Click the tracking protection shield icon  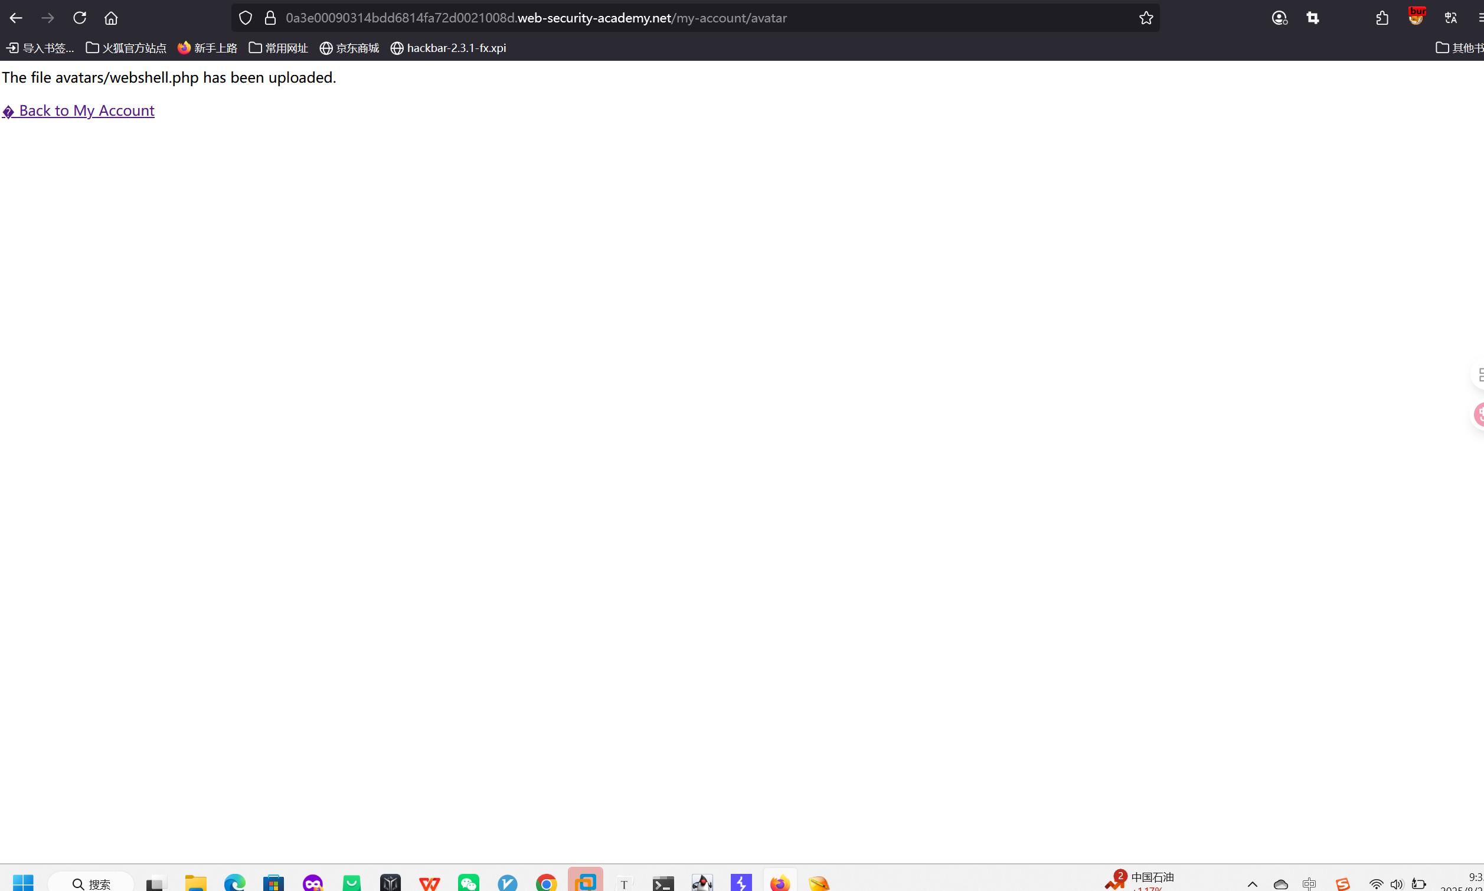pyautogui.click(x=246, y=18)
